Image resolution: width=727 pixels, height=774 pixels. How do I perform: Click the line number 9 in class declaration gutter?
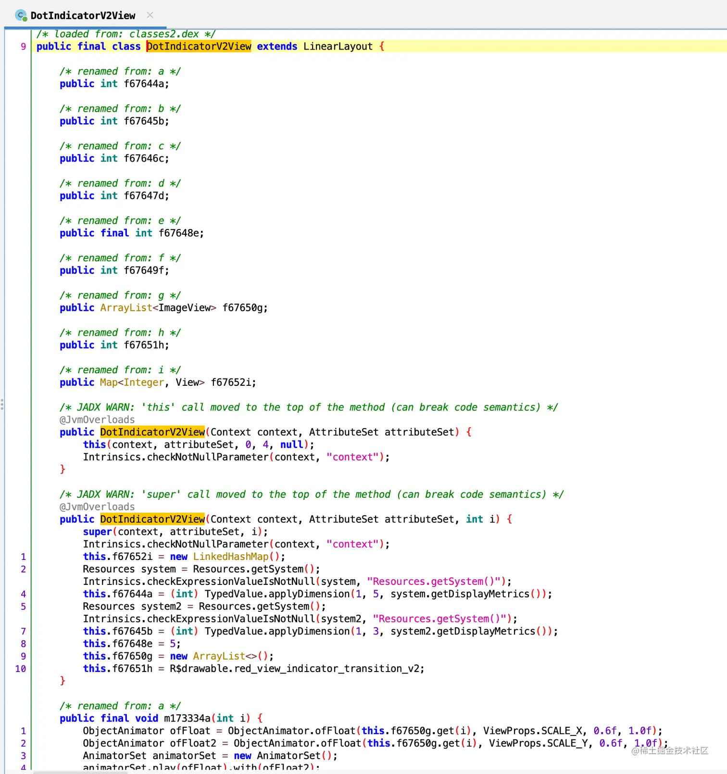[23, 46]
